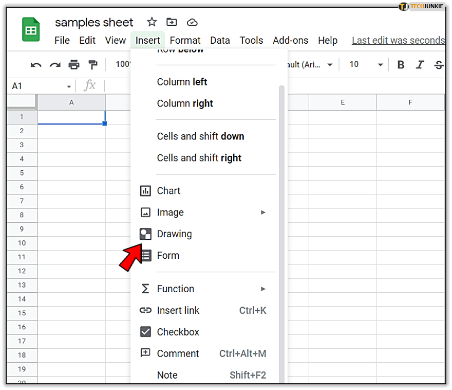The image size is (452, 390).
Task: Click the undo arrow icon
Action: 36,64
